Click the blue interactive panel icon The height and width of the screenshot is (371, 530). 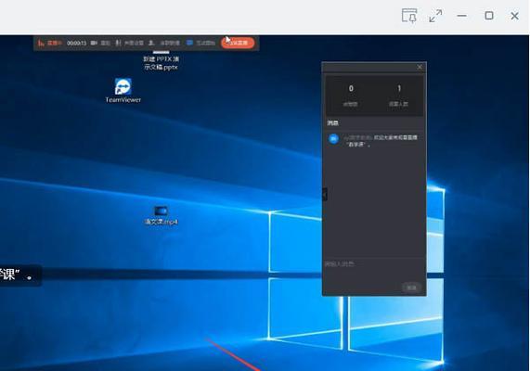[x=189, y=43]
